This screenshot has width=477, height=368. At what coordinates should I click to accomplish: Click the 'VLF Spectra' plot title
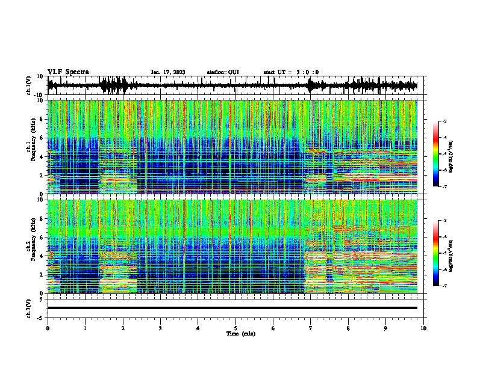(x=68, y=72)
